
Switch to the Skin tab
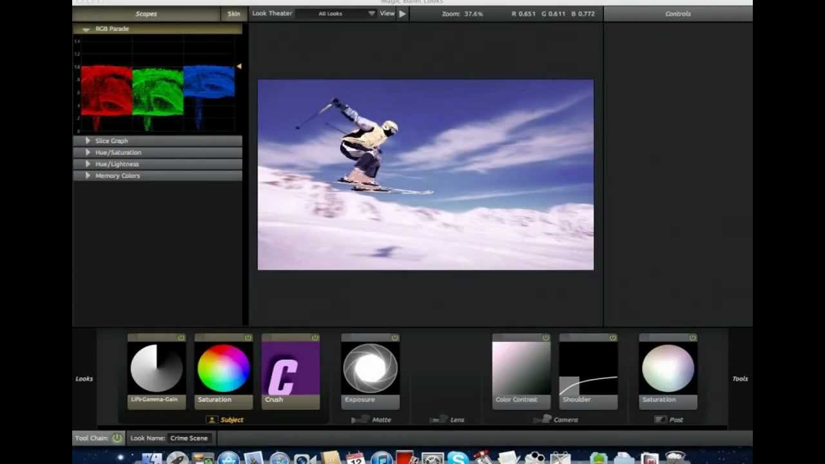[x=233, y=14]
